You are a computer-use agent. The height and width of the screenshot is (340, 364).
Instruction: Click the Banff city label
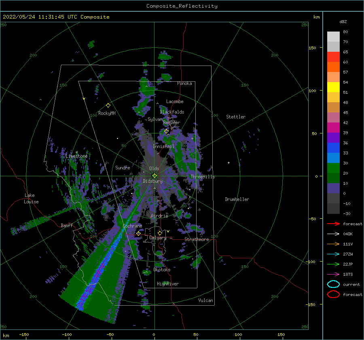click(x=67, y=225)
